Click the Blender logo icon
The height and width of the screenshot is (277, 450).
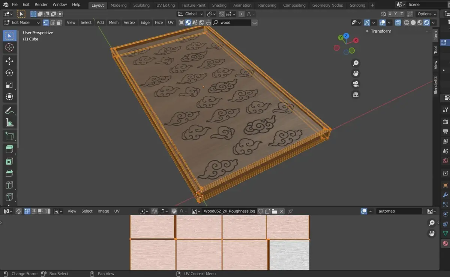pyautogui.click(x=6, y=4)
